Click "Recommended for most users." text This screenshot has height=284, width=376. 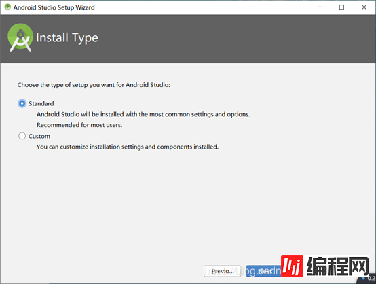coord(79,125)
